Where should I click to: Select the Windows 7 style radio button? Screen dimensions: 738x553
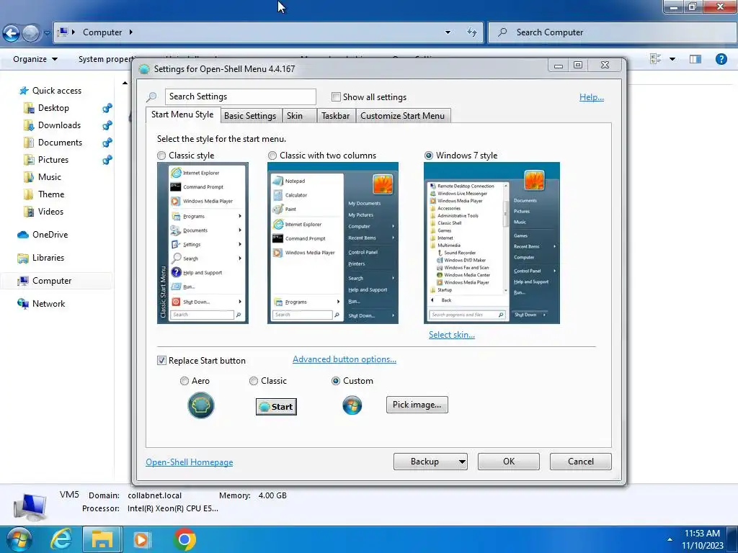429,156
